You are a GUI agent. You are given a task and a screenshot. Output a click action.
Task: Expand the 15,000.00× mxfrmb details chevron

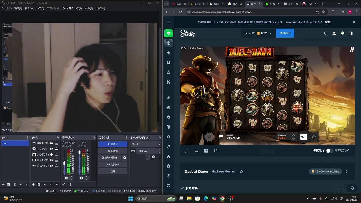347,171
